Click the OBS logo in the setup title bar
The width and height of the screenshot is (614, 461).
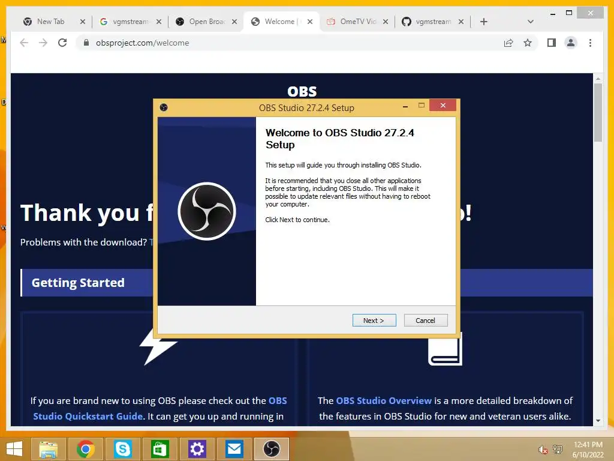[x=164, y=107]
